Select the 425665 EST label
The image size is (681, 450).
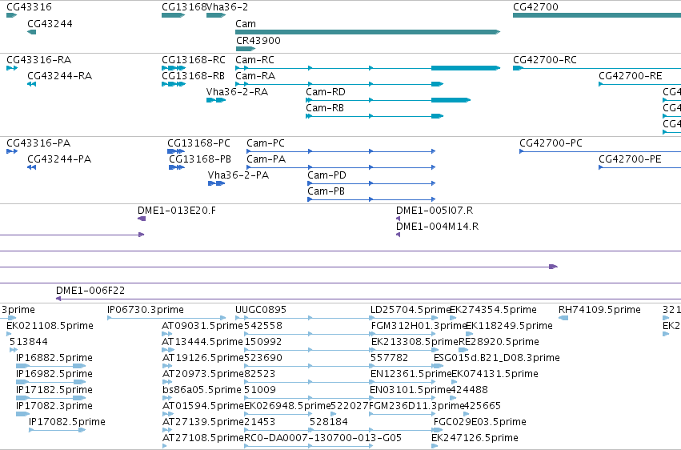483,407
